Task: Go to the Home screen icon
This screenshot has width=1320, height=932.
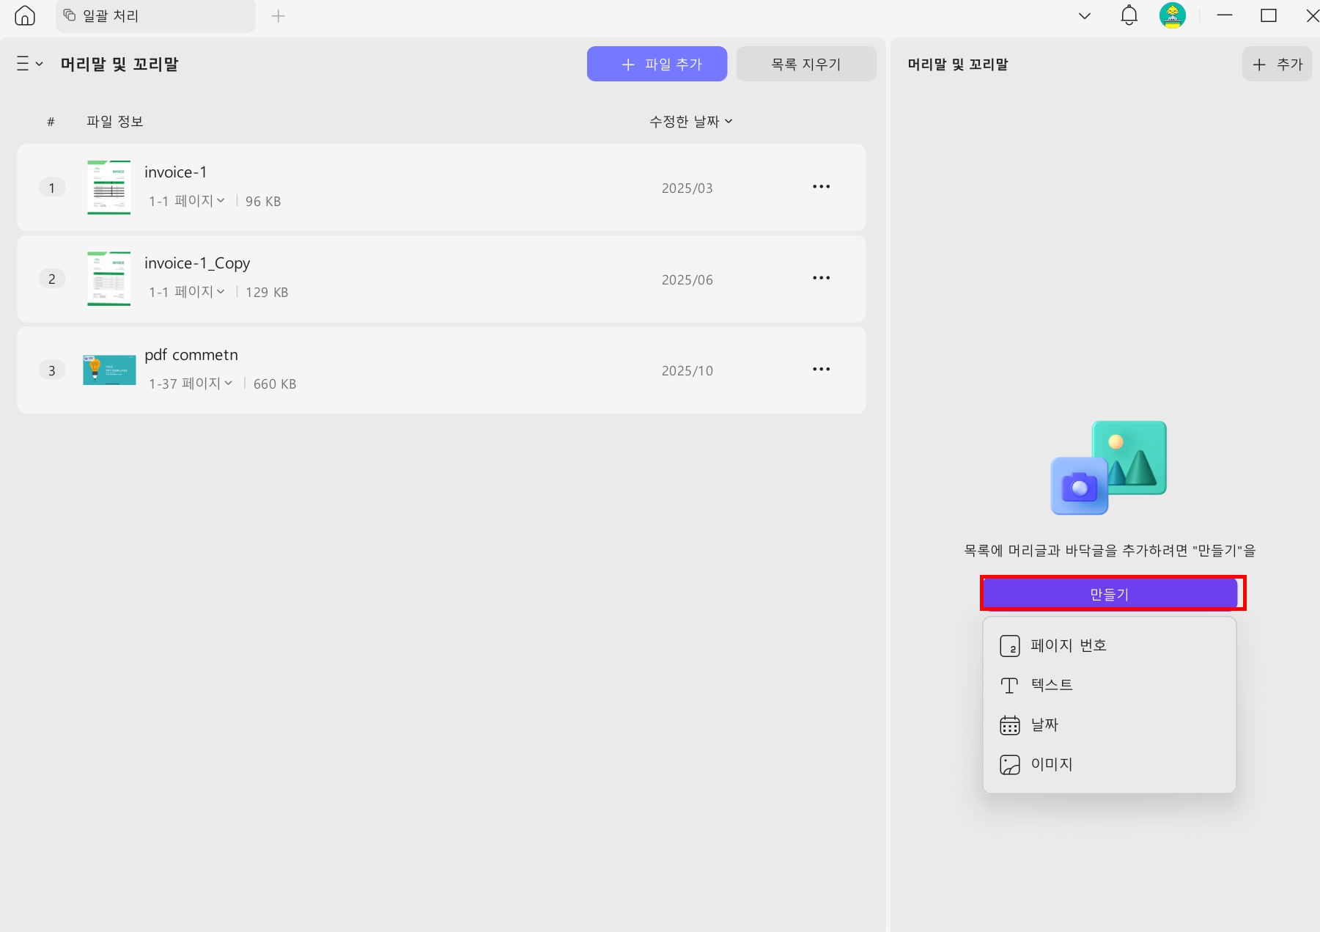Action: pyautogui.click(x=25, y=15)
